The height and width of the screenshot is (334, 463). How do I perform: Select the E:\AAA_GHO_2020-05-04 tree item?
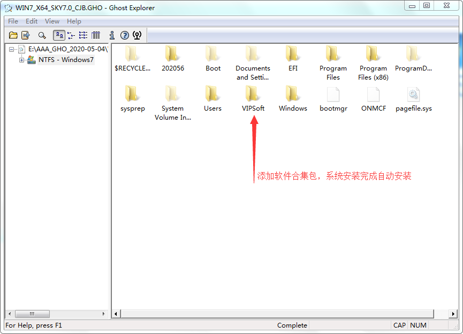pos(68,49)
